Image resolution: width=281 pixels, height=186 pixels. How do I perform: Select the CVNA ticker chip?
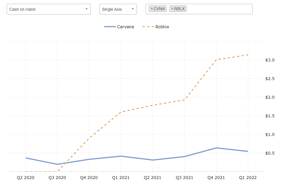(158, 9)
